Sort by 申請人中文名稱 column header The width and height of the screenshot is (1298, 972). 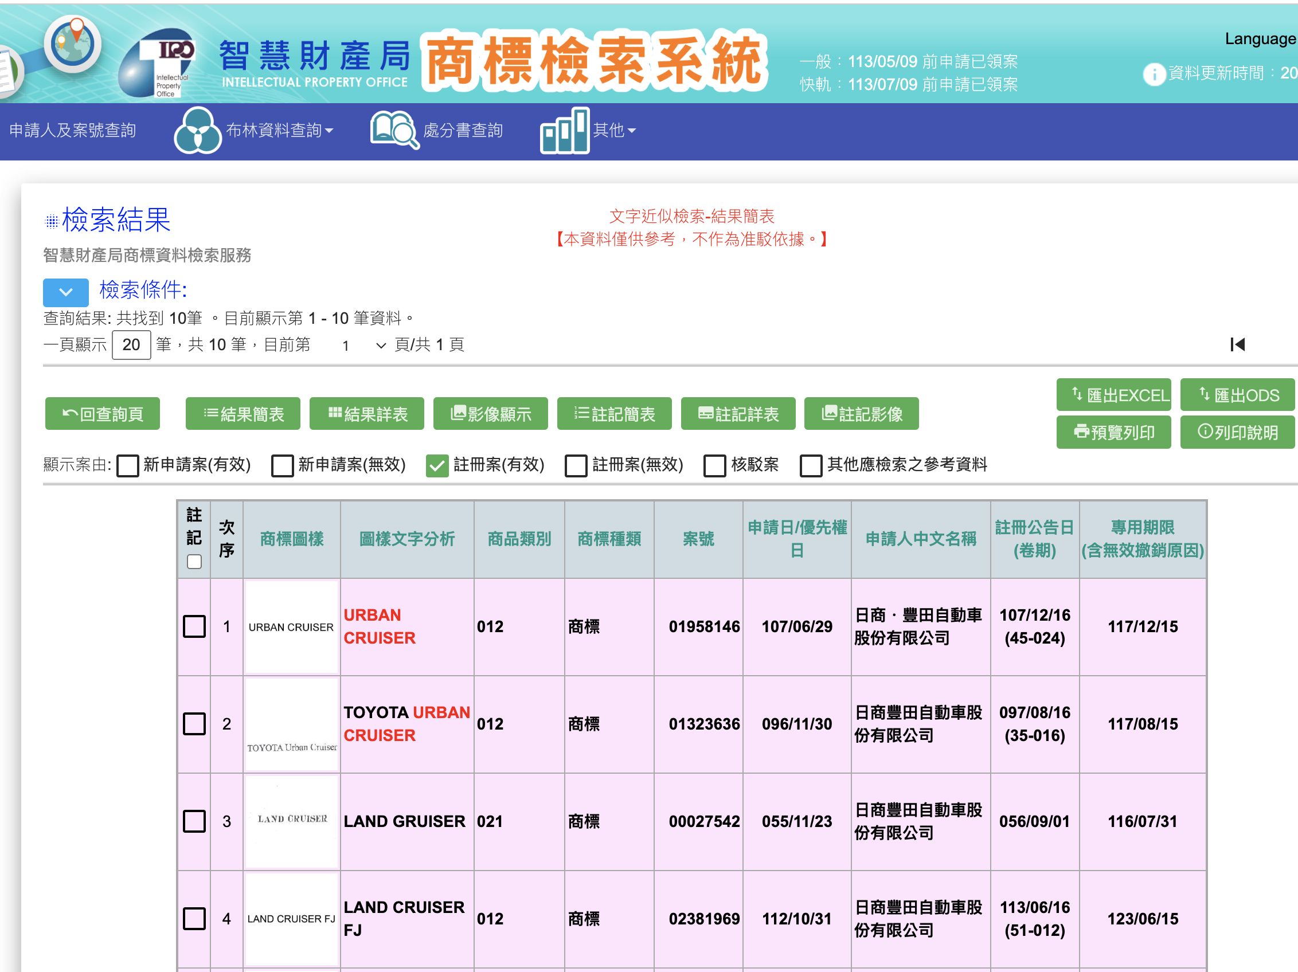click(x=921, y=539)
